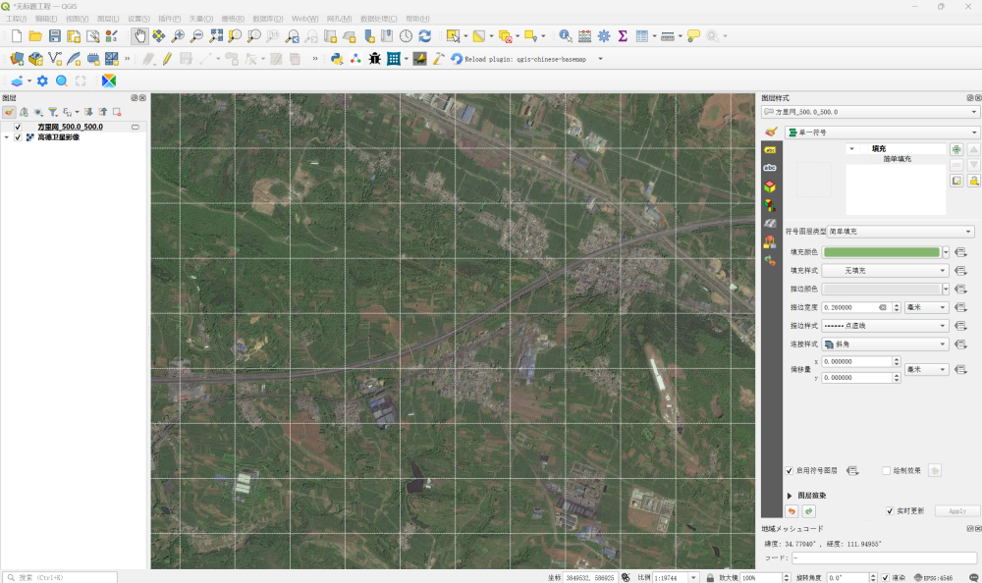This screenshot has height=583, width=982.
Task: Open Temporal Controller clock icon
Action: click(x=406, y=36)
